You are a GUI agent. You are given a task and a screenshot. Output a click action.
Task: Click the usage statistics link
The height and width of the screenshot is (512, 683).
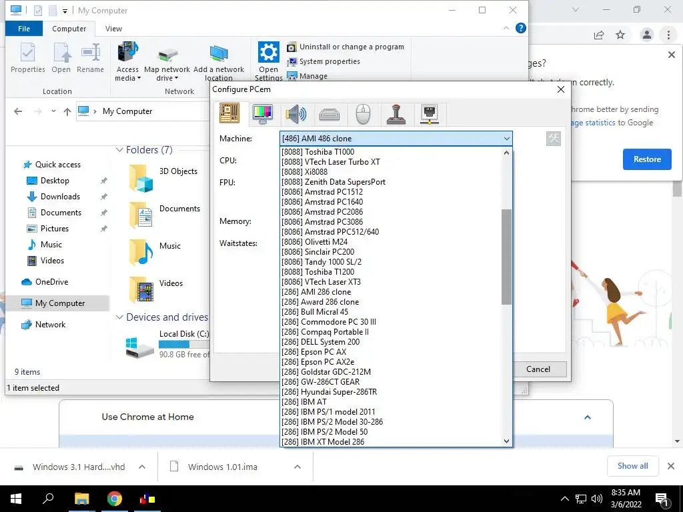(x=593, y=123)
